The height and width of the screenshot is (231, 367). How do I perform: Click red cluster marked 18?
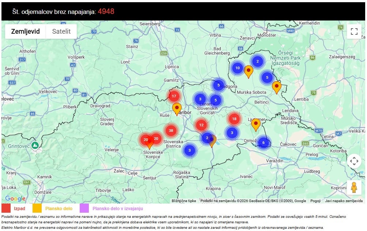coord(234,119)
